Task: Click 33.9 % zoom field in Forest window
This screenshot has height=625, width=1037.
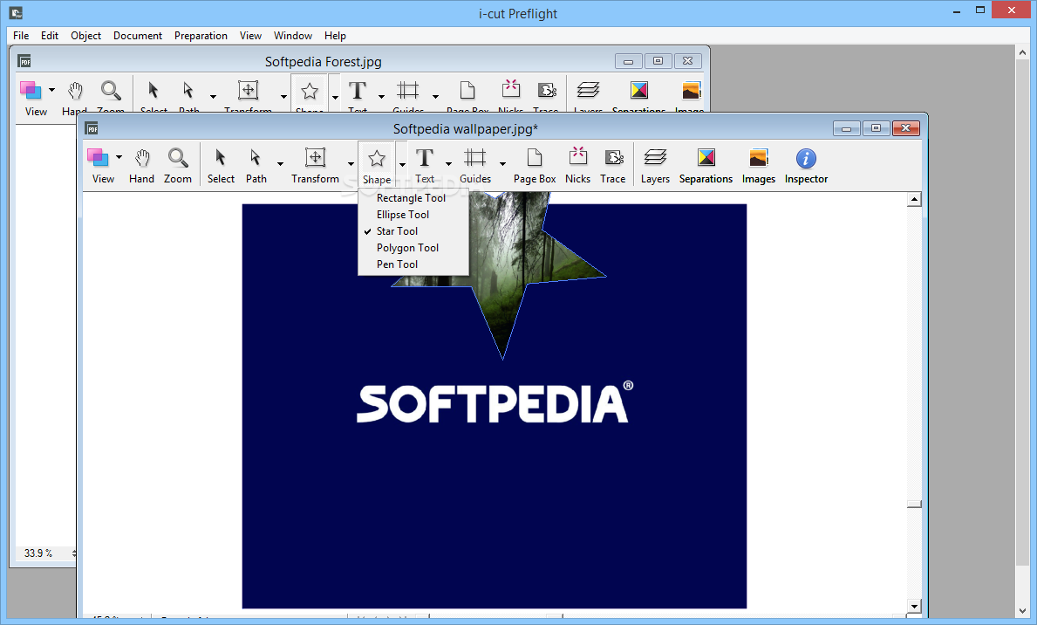Action: click(39, 553)
